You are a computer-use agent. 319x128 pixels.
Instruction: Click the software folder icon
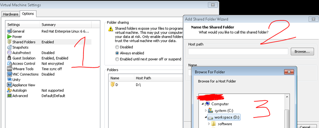214,124
